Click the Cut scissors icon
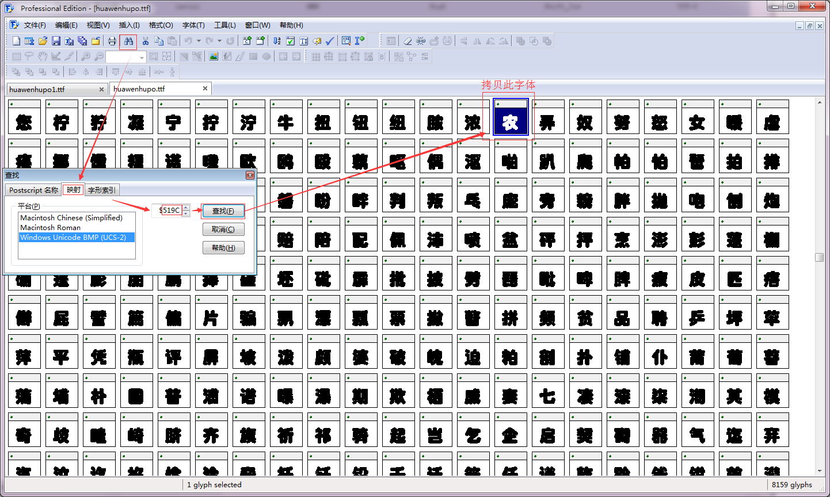The height and width of the screenshot is (497, 830). point(146,41)
